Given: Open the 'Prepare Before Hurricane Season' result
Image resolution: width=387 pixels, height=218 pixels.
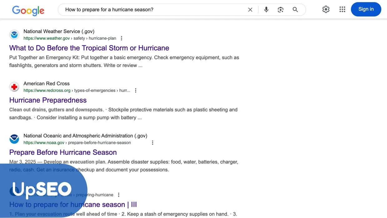Looking at the screenshot, I should pyautogui.click(x=63, y=152).
